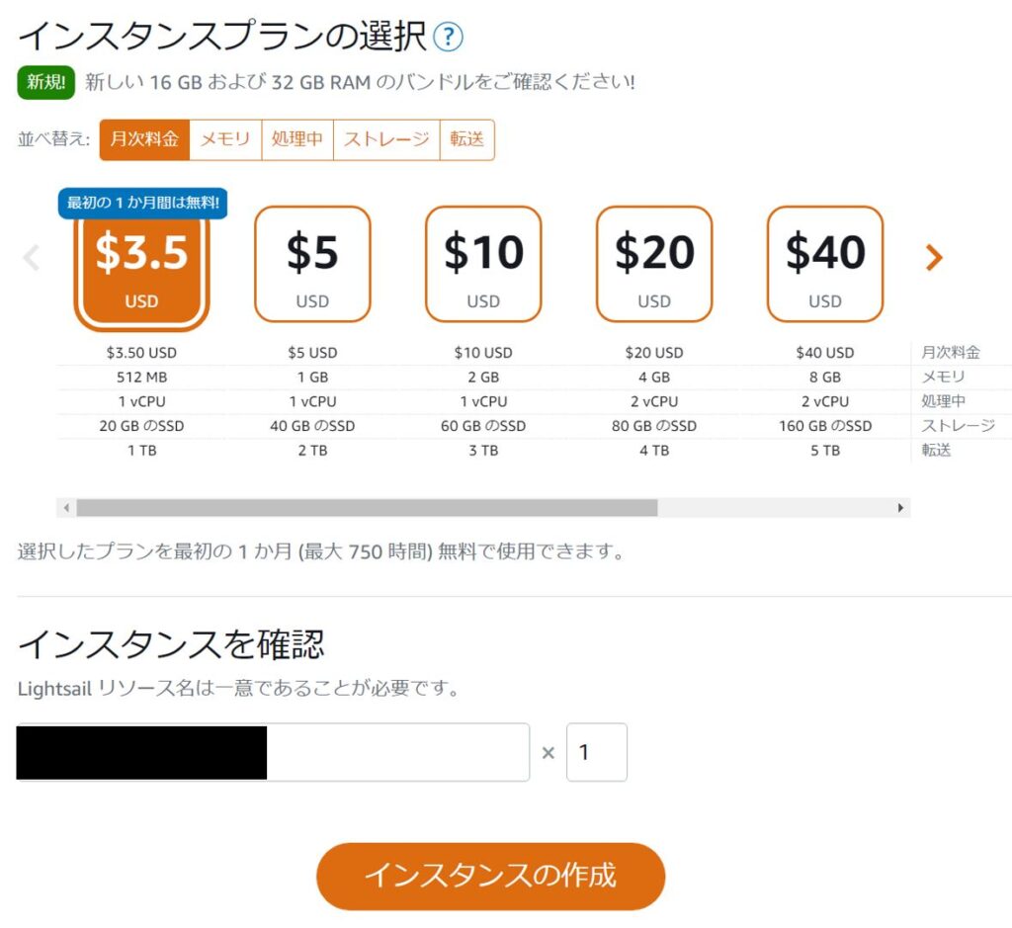Image resolution: width=1012 pixels, height=928 pixels.
Task: Choose the $10 USD plan card
Action: coord(483,264)
